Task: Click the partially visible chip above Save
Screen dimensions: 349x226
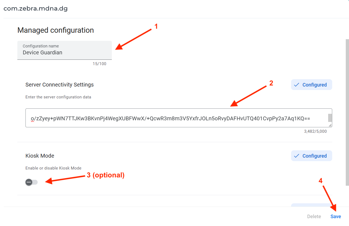Action: click(x=311, y=205)
